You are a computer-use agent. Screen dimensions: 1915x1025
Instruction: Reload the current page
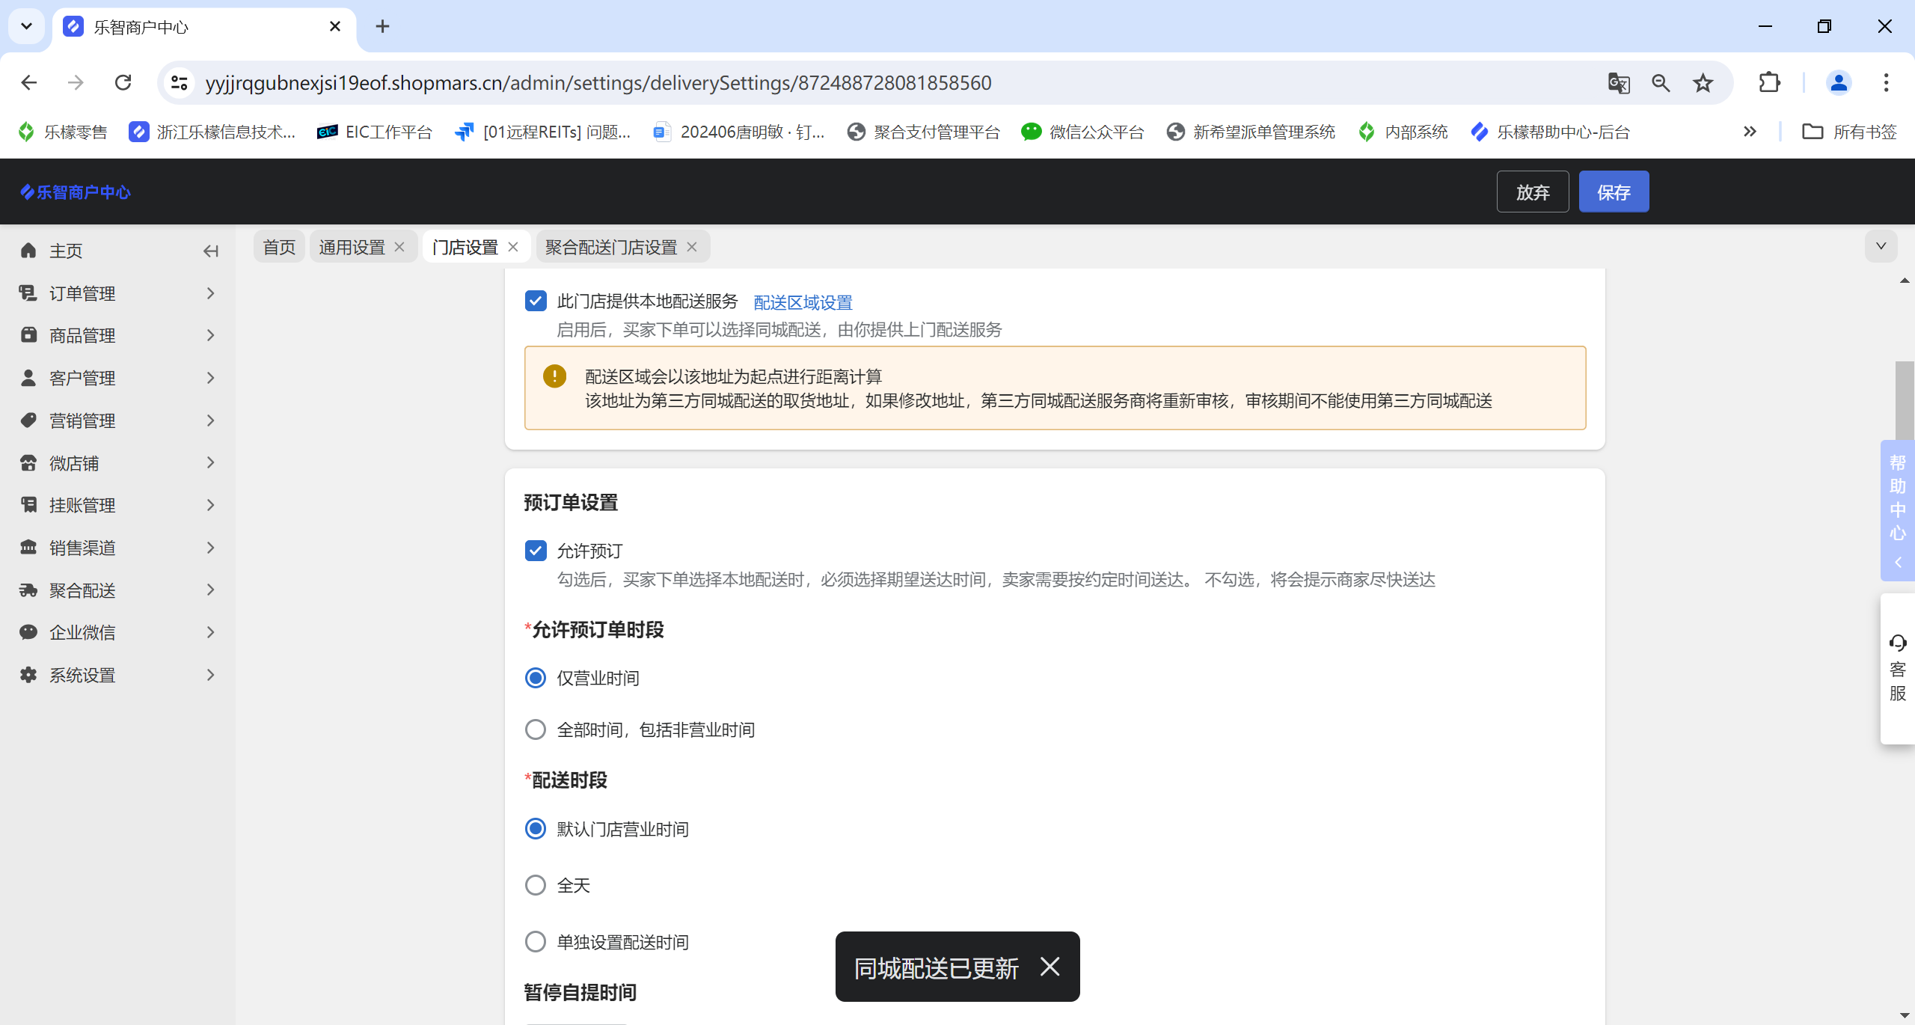(x=123, y=82)
